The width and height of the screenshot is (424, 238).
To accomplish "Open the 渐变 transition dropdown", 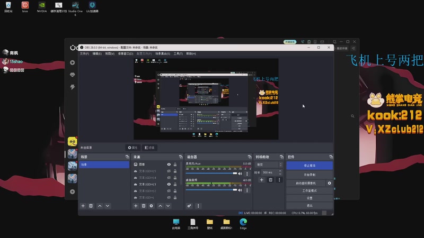I will (x=269, y=164).
